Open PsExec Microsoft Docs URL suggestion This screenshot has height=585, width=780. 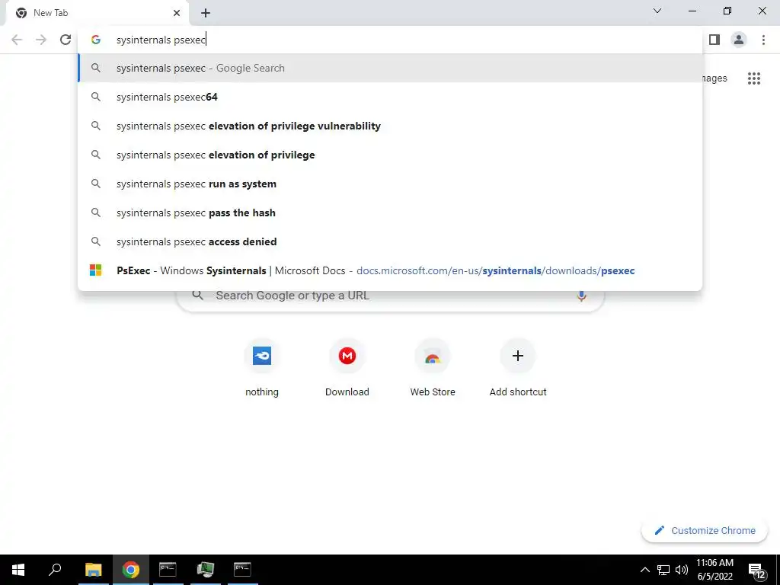tap(390, 270)
